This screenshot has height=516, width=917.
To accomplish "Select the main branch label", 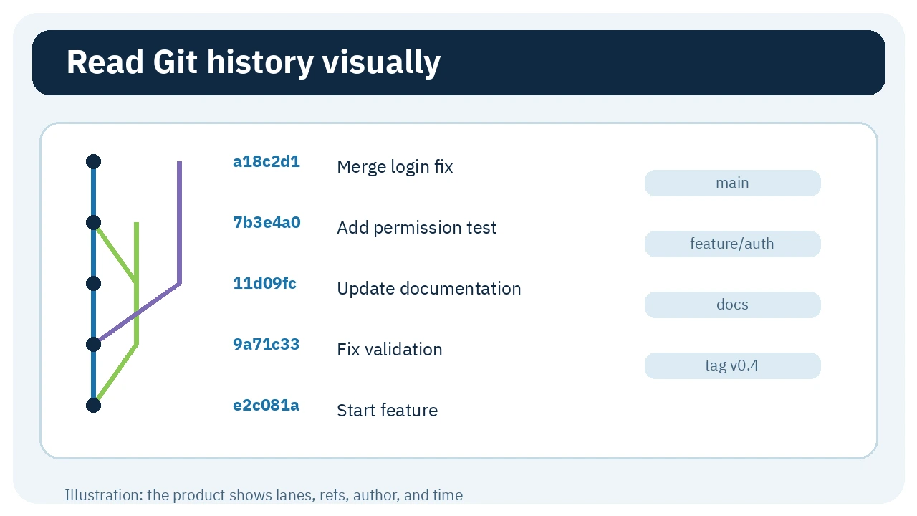I will pos(732,183).
